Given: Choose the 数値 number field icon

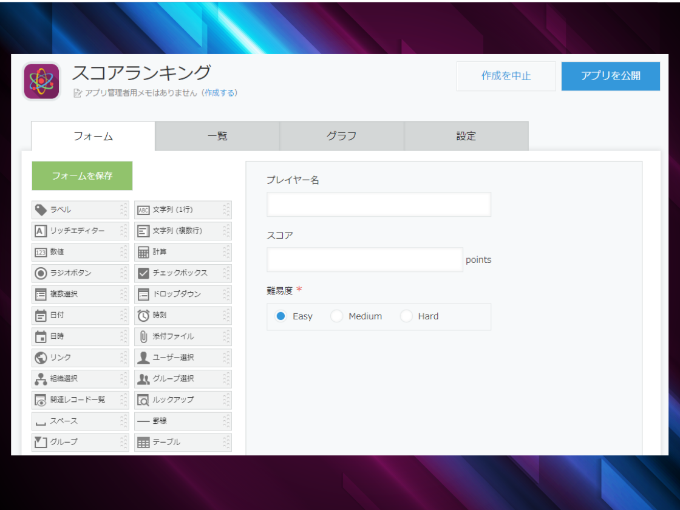Looking at the screenshot, I should [41, 252].
